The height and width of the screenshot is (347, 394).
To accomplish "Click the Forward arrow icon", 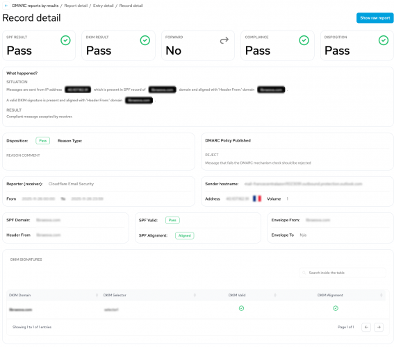I will click(224, 40).
